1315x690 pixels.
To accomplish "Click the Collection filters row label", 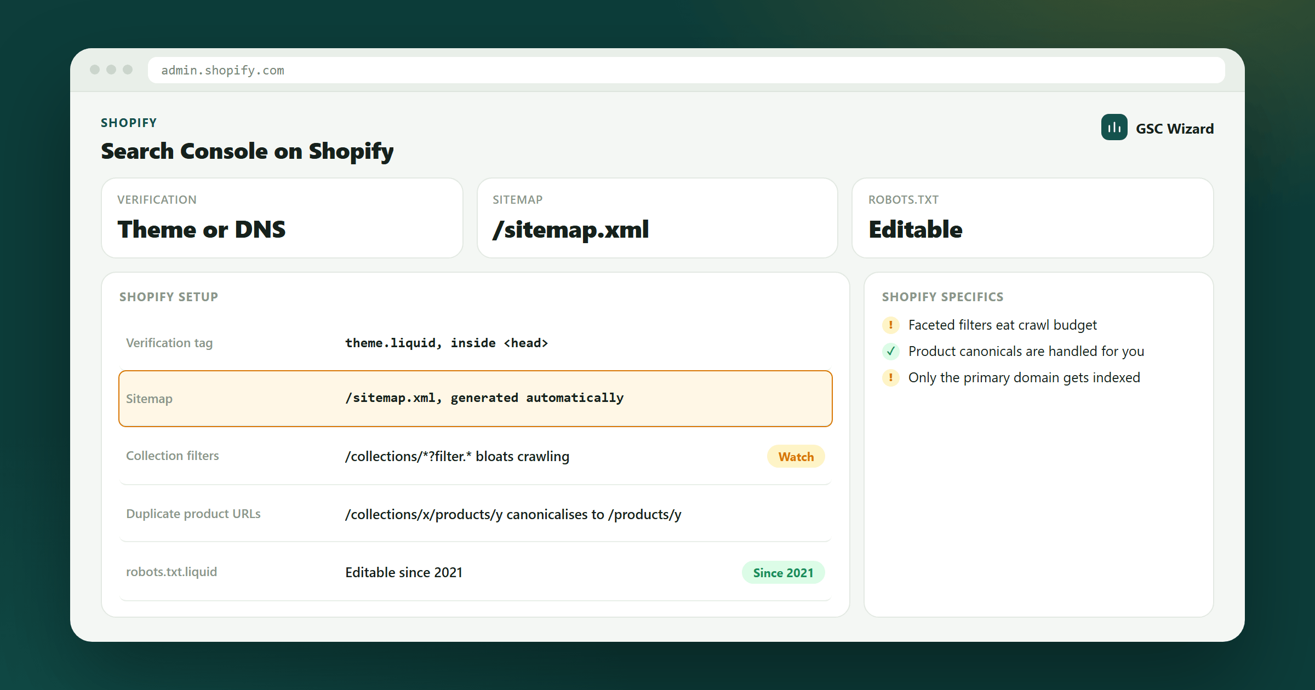I will (x=173, y=456).
